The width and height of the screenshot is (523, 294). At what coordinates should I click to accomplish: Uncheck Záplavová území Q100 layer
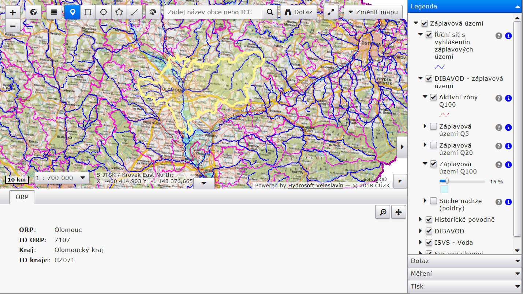pos(433,164)
